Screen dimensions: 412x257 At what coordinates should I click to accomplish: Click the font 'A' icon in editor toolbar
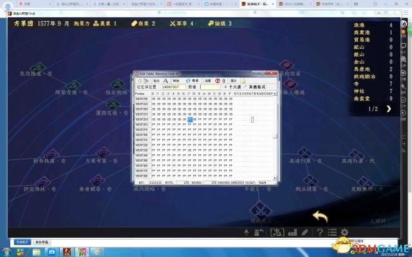click(x=165, y=81)
